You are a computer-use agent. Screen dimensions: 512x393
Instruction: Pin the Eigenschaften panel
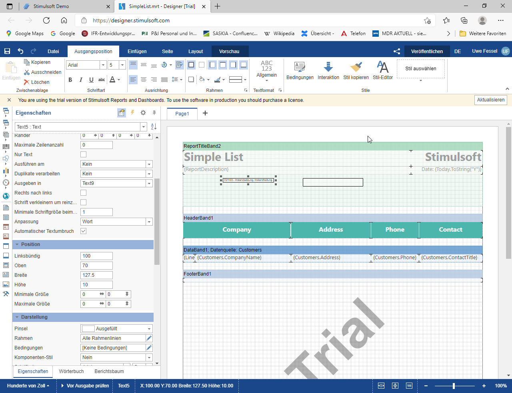pos(154,113)
